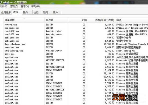Click the Microsoft 软件保护平台服务 description
Image resolution: width=148 pixels, height=105 pixels.
point(132,60)
